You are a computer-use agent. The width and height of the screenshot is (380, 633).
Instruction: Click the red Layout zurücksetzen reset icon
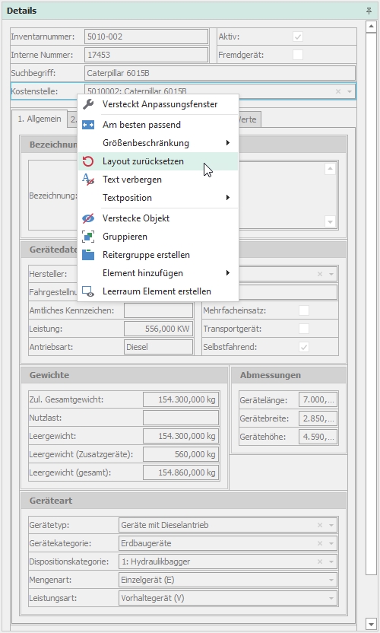point(88,161)
